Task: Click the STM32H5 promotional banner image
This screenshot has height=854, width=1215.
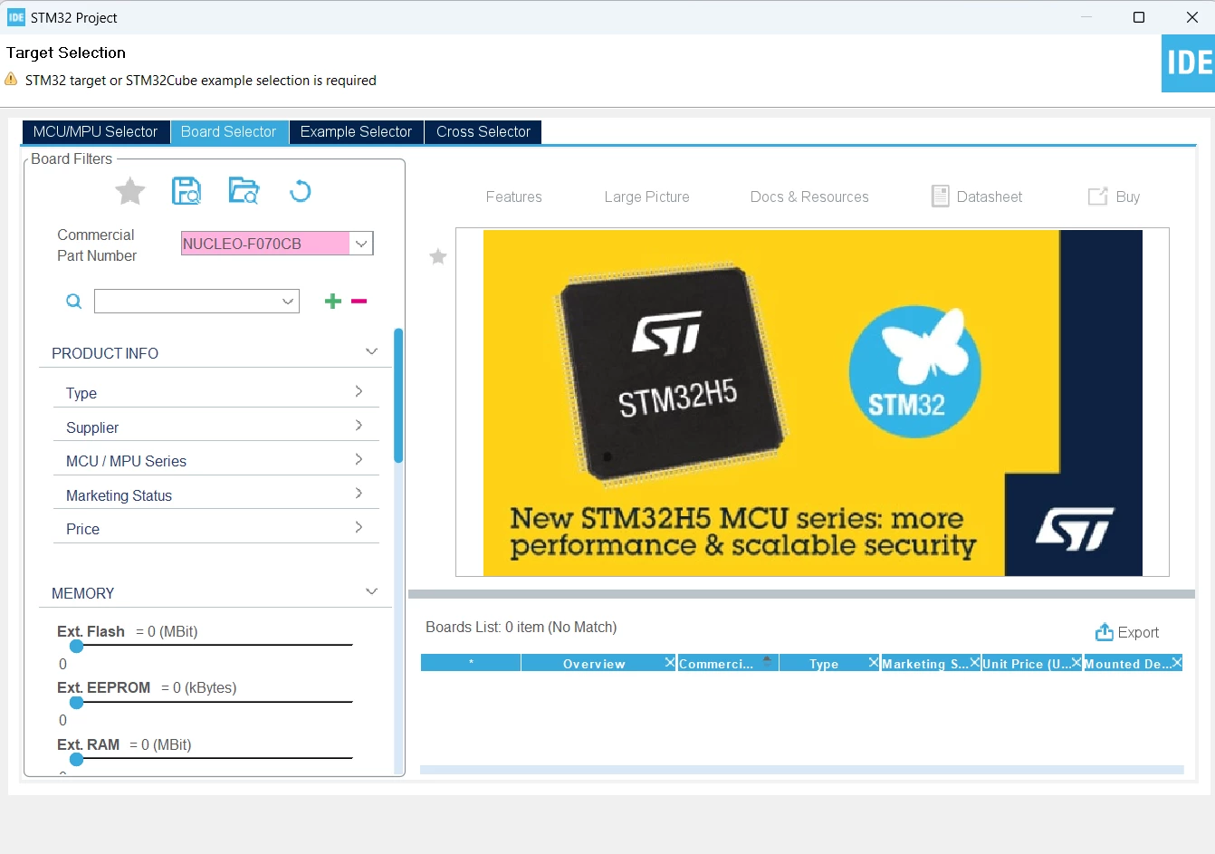Action: click(x=812, y=402)
